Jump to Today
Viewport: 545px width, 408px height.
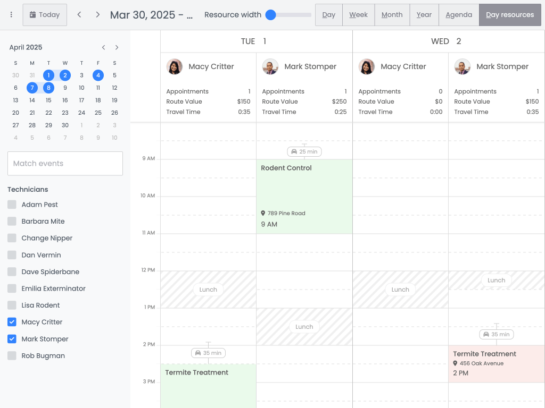click(45, 14)
